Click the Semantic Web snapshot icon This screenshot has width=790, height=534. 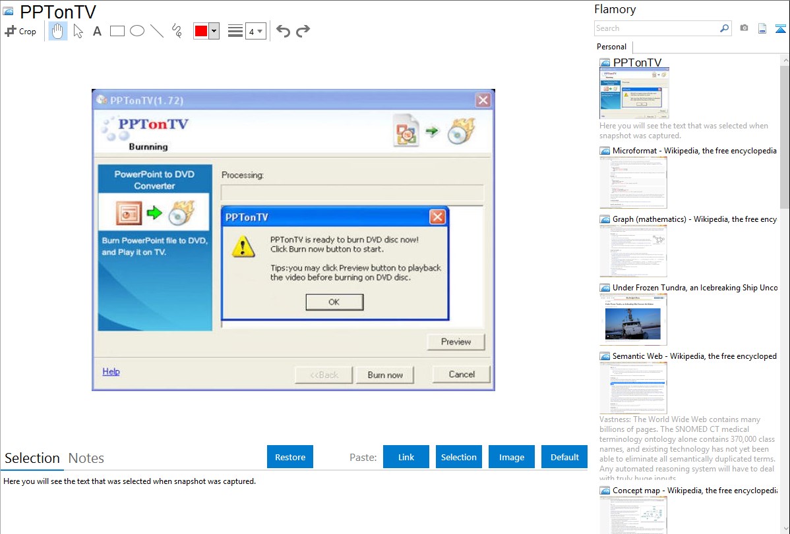coord(605,356)
